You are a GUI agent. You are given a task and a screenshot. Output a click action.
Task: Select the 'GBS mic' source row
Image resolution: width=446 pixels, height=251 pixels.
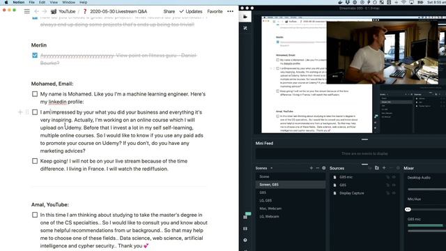[364, 177]
